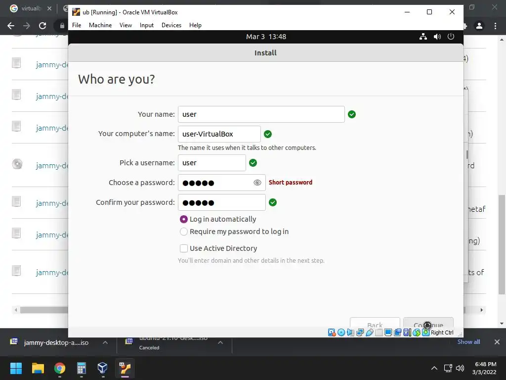
Task: Click the optical disc indicator in VirtualBox status bar
Action: point(341,332)
